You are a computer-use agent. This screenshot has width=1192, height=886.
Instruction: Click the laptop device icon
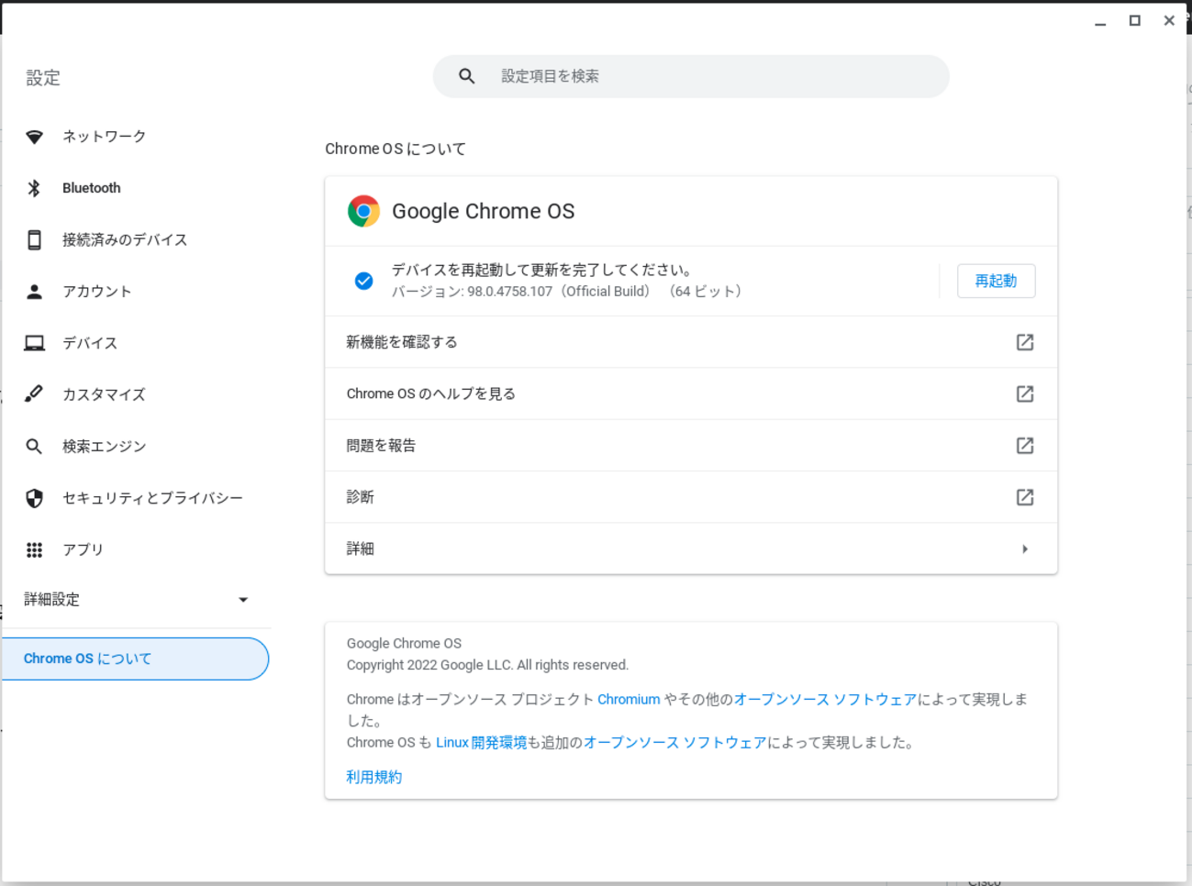[x=34, y=343]
